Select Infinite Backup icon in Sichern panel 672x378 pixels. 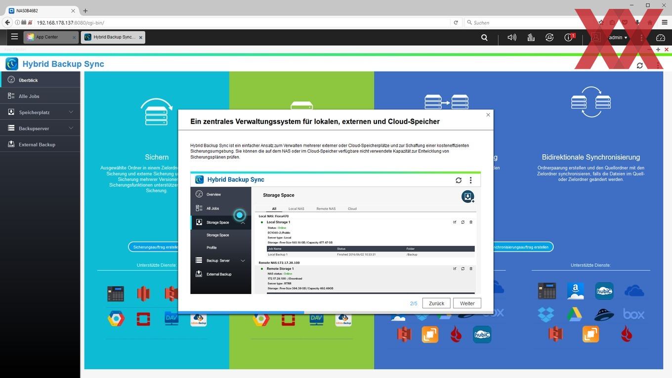tap(198, 319)
